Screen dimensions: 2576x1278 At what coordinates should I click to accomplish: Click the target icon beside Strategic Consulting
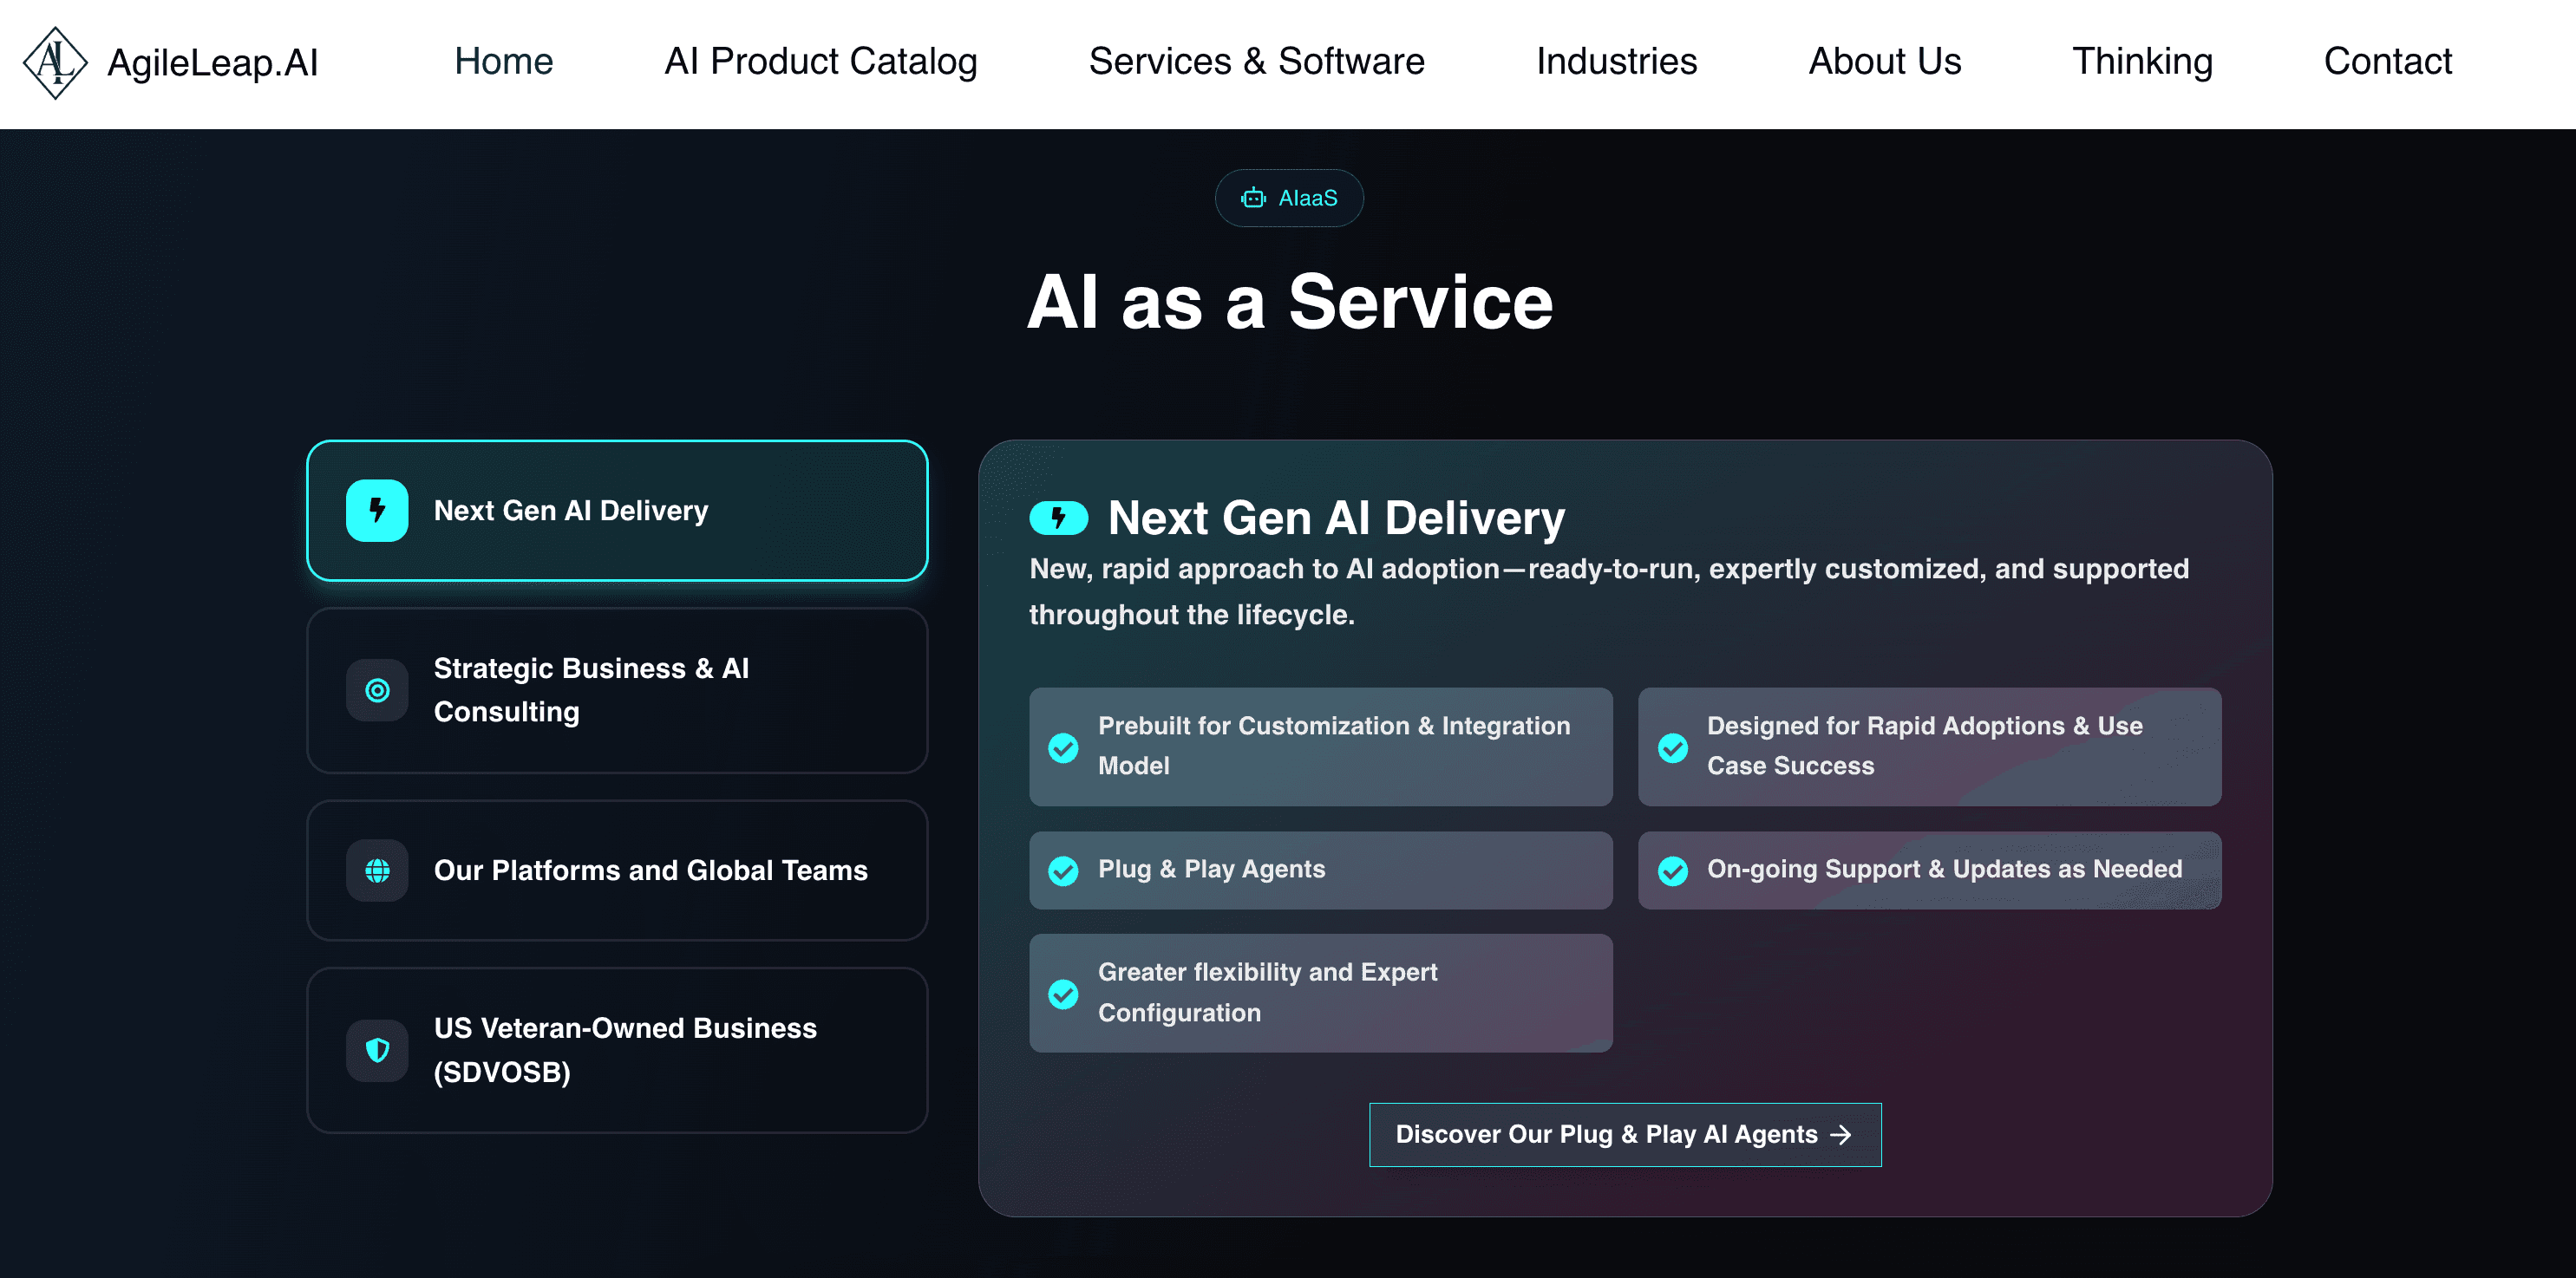(x=377, y=690)
